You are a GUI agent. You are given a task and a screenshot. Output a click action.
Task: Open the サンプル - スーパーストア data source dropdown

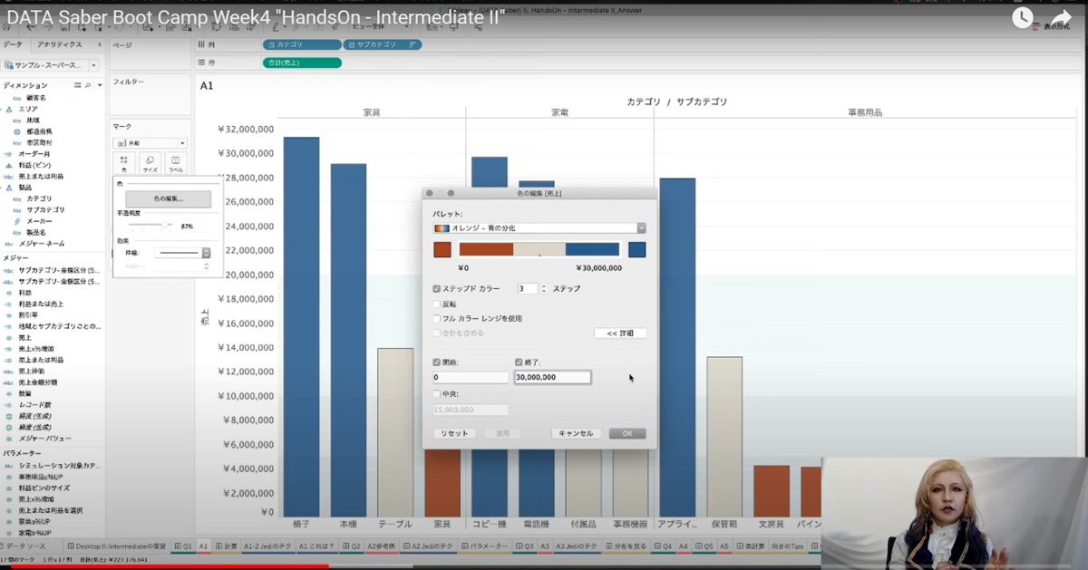[x=51, y=65]
